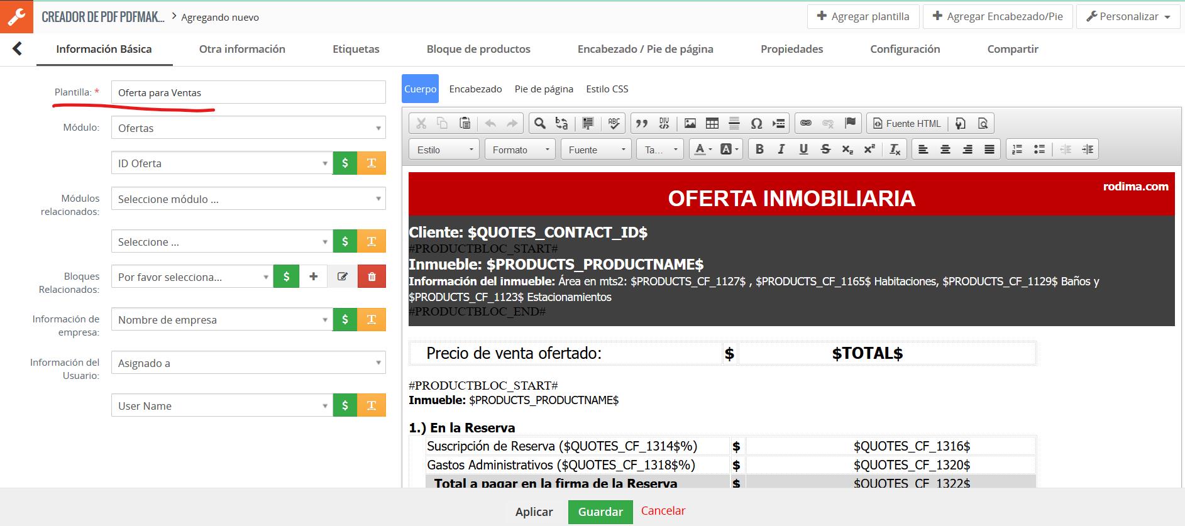The height and width of the screenshot is (526, 1185).
Task: Open the Módulo dropdown showing Ofertas
Action: (248, 128)
